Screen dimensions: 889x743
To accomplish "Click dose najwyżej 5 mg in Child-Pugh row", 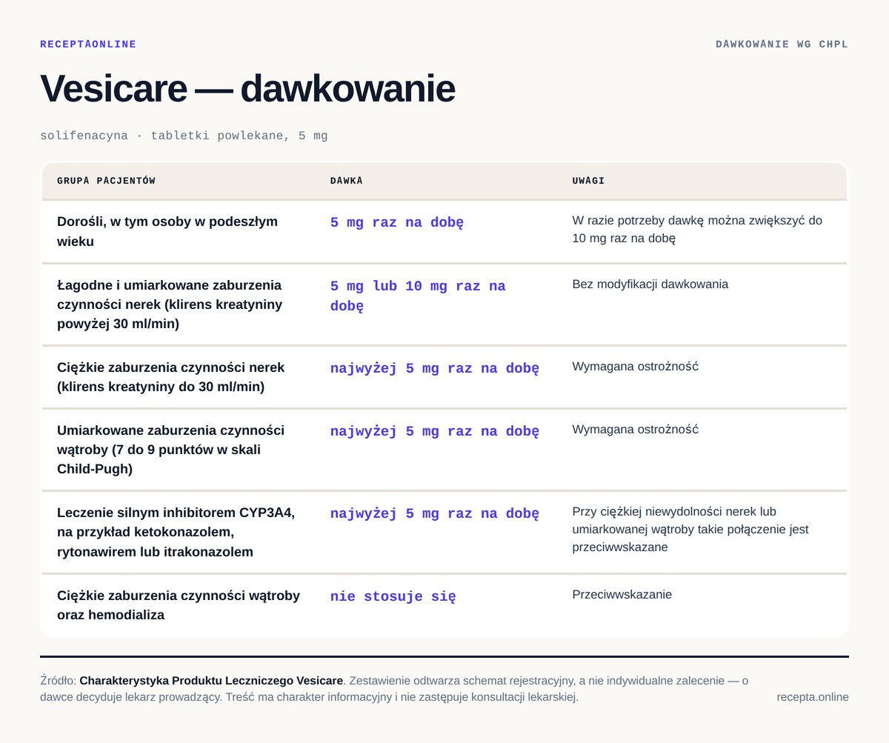I will pyautogui.click(x=435, y=431).
